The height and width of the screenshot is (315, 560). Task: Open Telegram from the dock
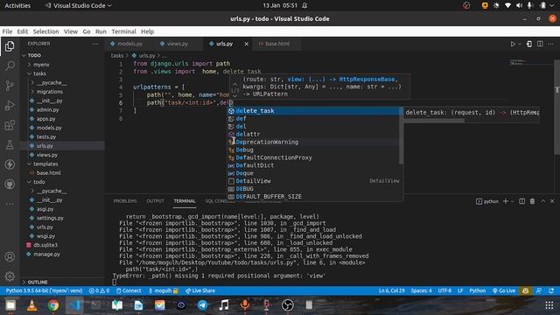tap(202, 305)
